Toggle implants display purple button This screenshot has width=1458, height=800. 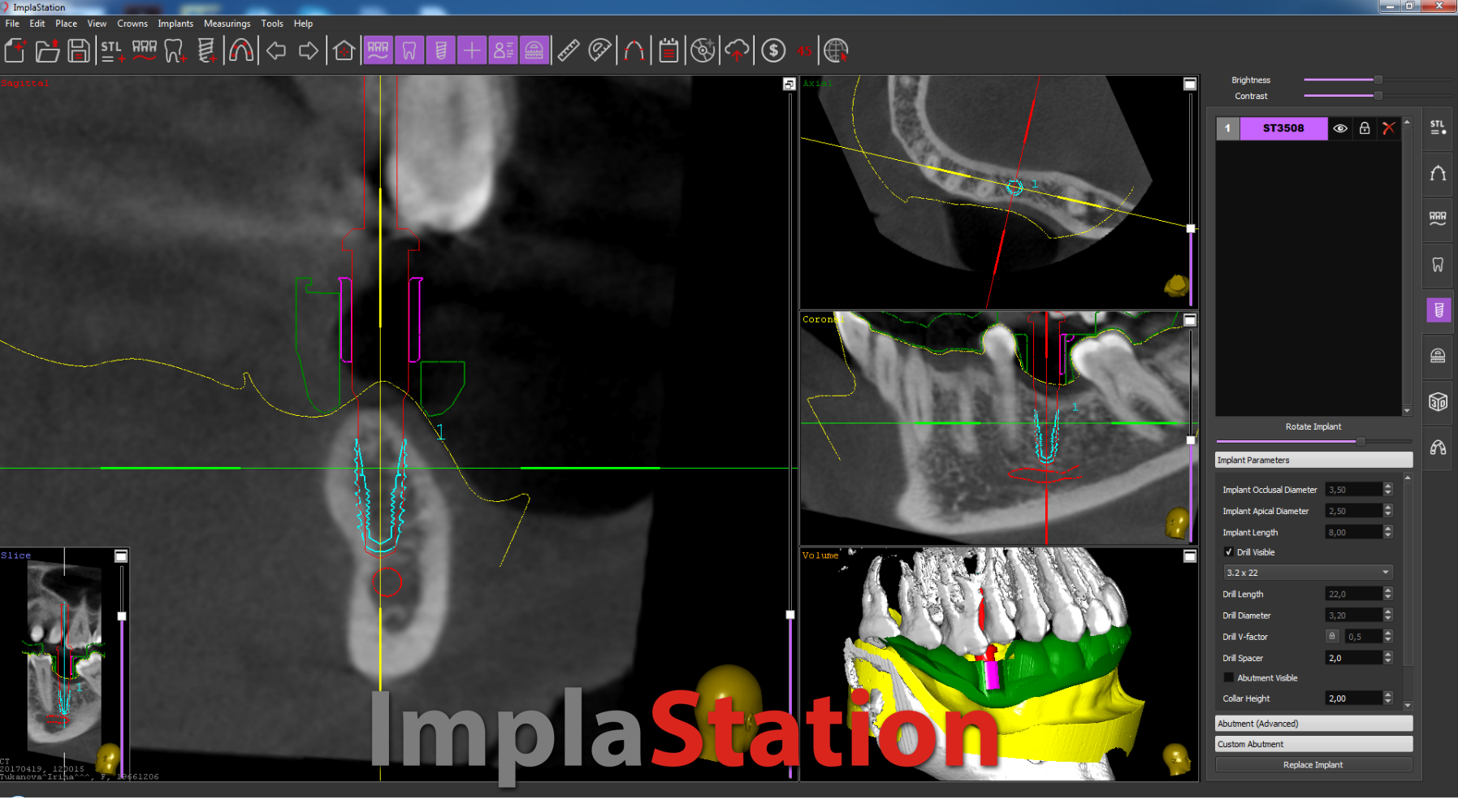(x=440, y=51)
